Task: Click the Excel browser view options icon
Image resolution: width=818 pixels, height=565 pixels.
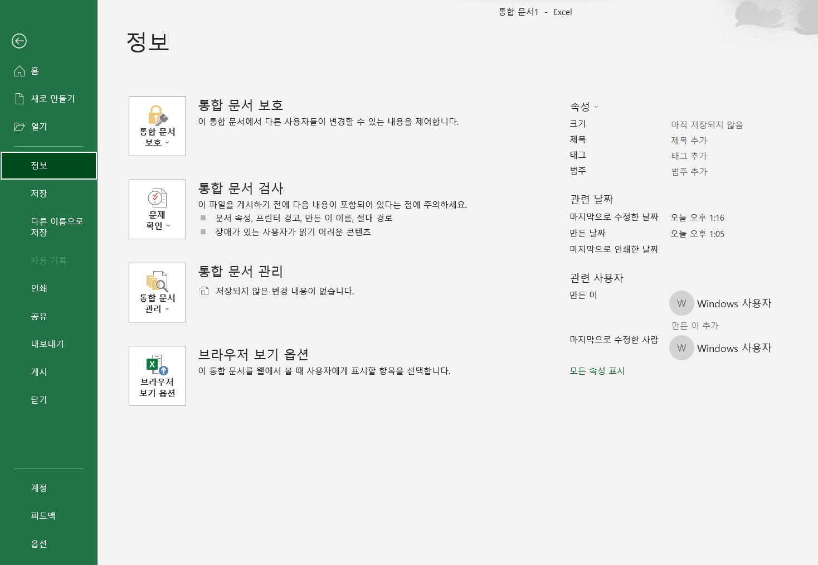Action: (157, 364)
